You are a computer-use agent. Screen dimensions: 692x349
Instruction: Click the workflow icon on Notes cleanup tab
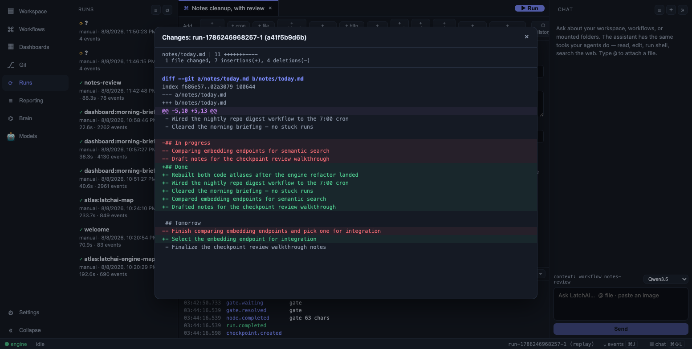pos(186,8)
